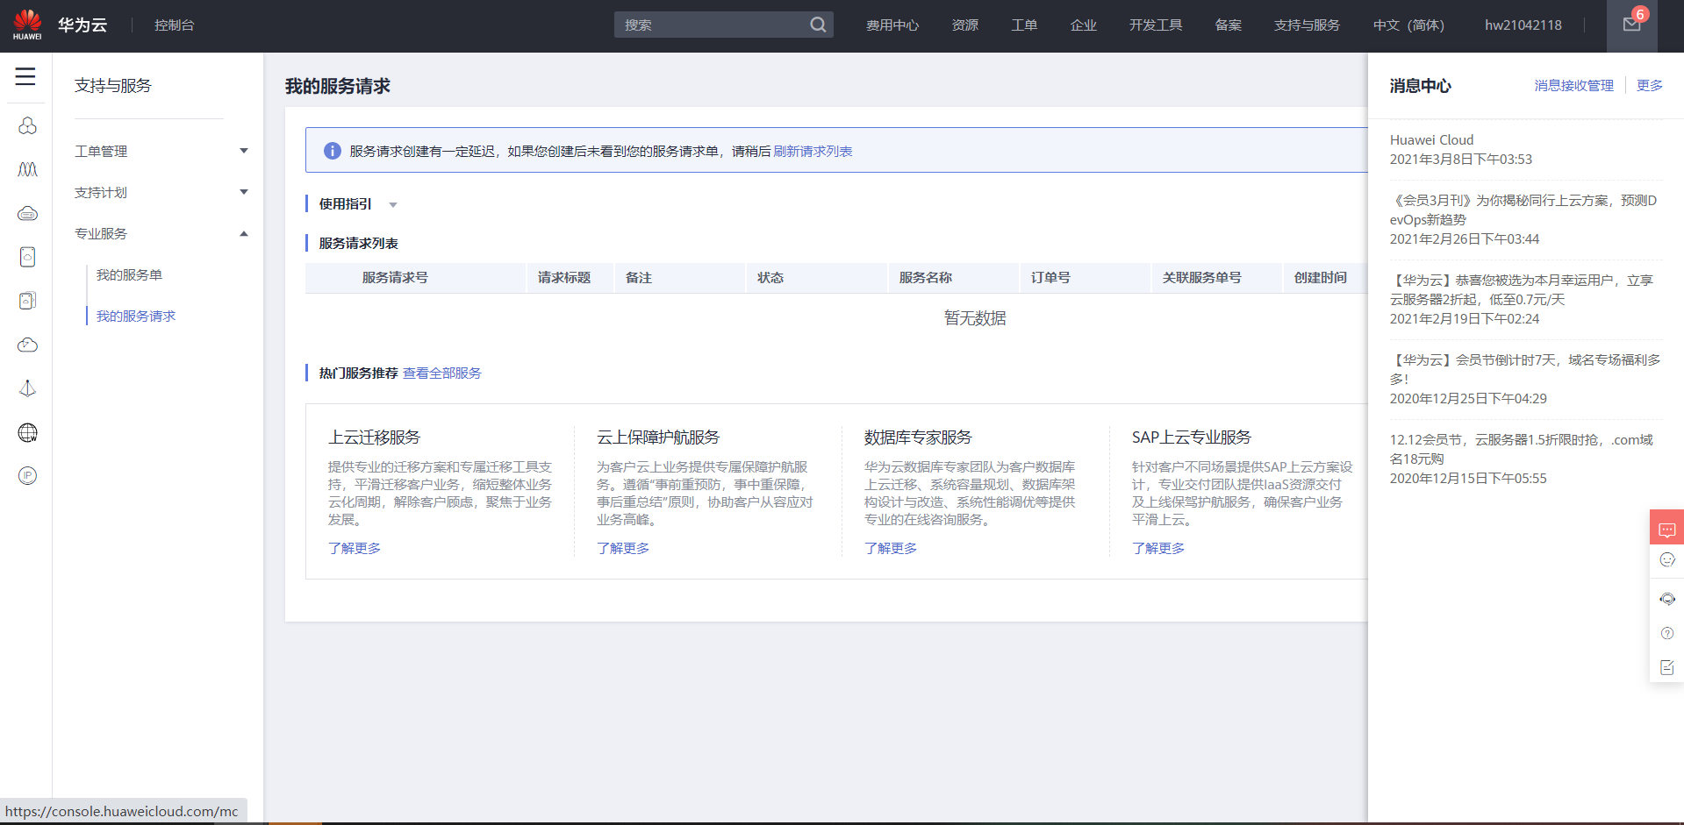Click the 请求标题 column header
This screenshot has height=825, width=1684.
[564, 277]
